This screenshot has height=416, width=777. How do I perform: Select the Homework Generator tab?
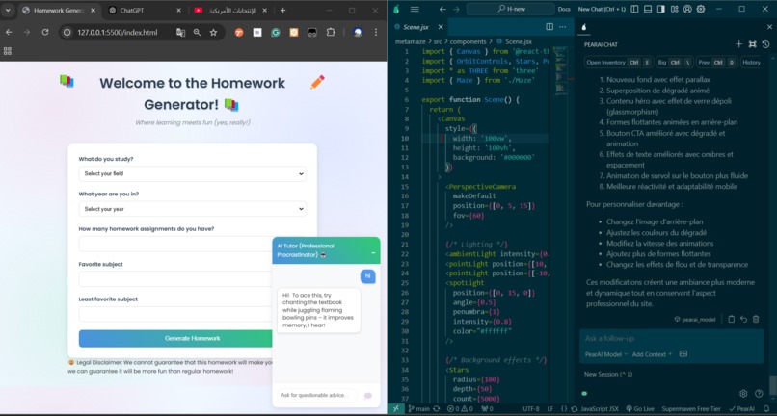59,10
